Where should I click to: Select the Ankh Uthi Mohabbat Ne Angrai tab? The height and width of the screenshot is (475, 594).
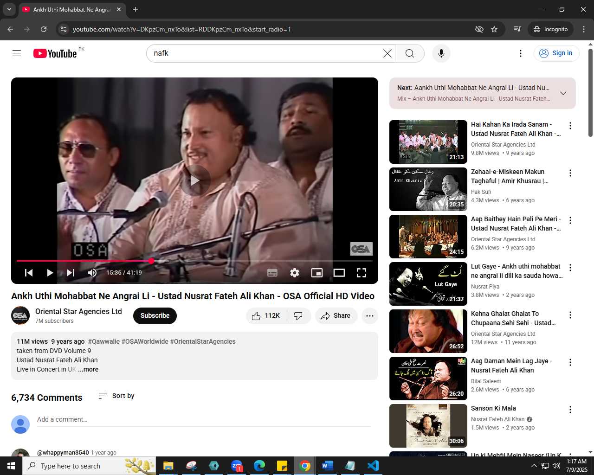(72, 9)
